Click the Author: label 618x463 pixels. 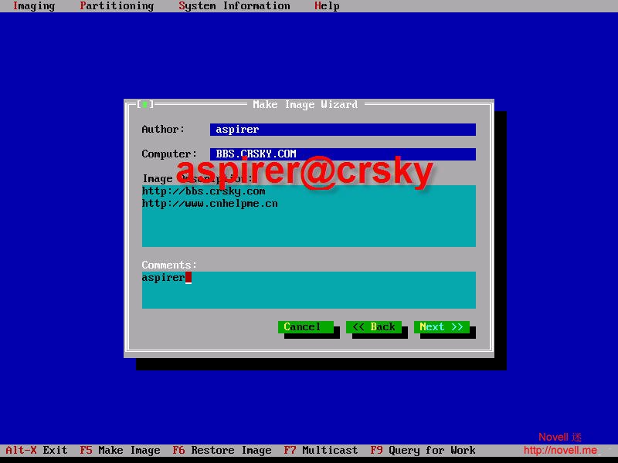(163, 129)
